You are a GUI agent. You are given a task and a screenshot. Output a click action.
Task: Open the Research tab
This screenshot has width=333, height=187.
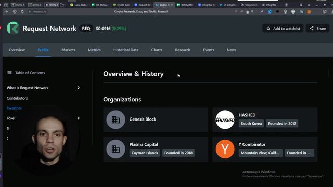click(x=183, y=50)
